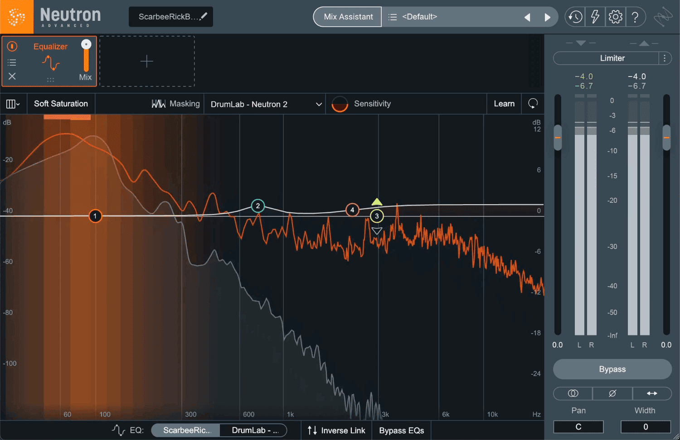This screenshot has height=440, width=680.
Task: Select EQ band node 2
Action: pyautogui.click(x=258, y=206)
